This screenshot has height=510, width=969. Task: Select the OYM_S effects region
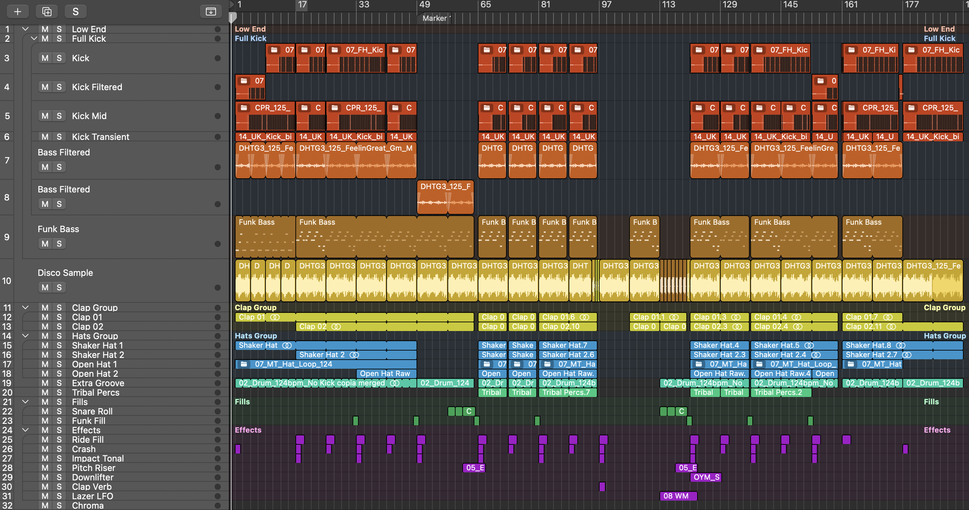tap(706, 477)
